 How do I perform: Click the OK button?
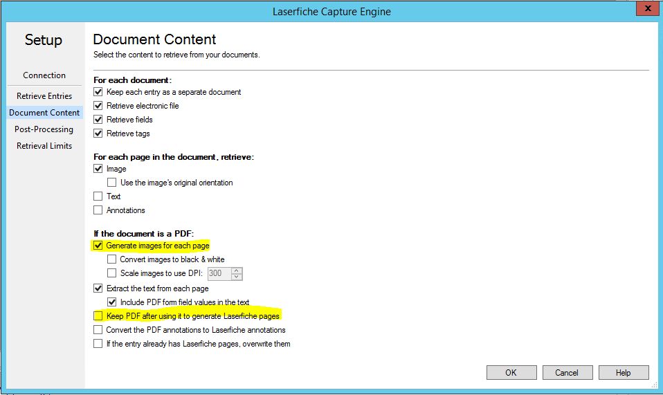511,373
